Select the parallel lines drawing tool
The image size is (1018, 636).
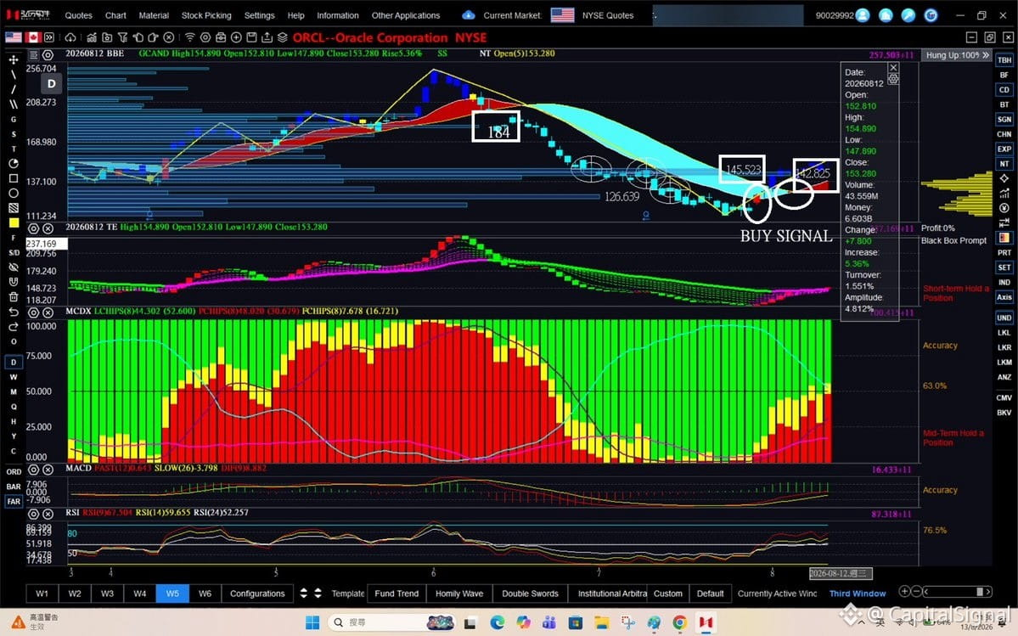point(14,104)
